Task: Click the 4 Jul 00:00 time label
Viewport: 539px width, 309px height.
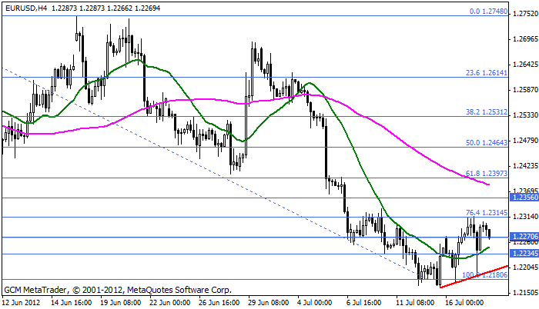Action: pos(315,303)
